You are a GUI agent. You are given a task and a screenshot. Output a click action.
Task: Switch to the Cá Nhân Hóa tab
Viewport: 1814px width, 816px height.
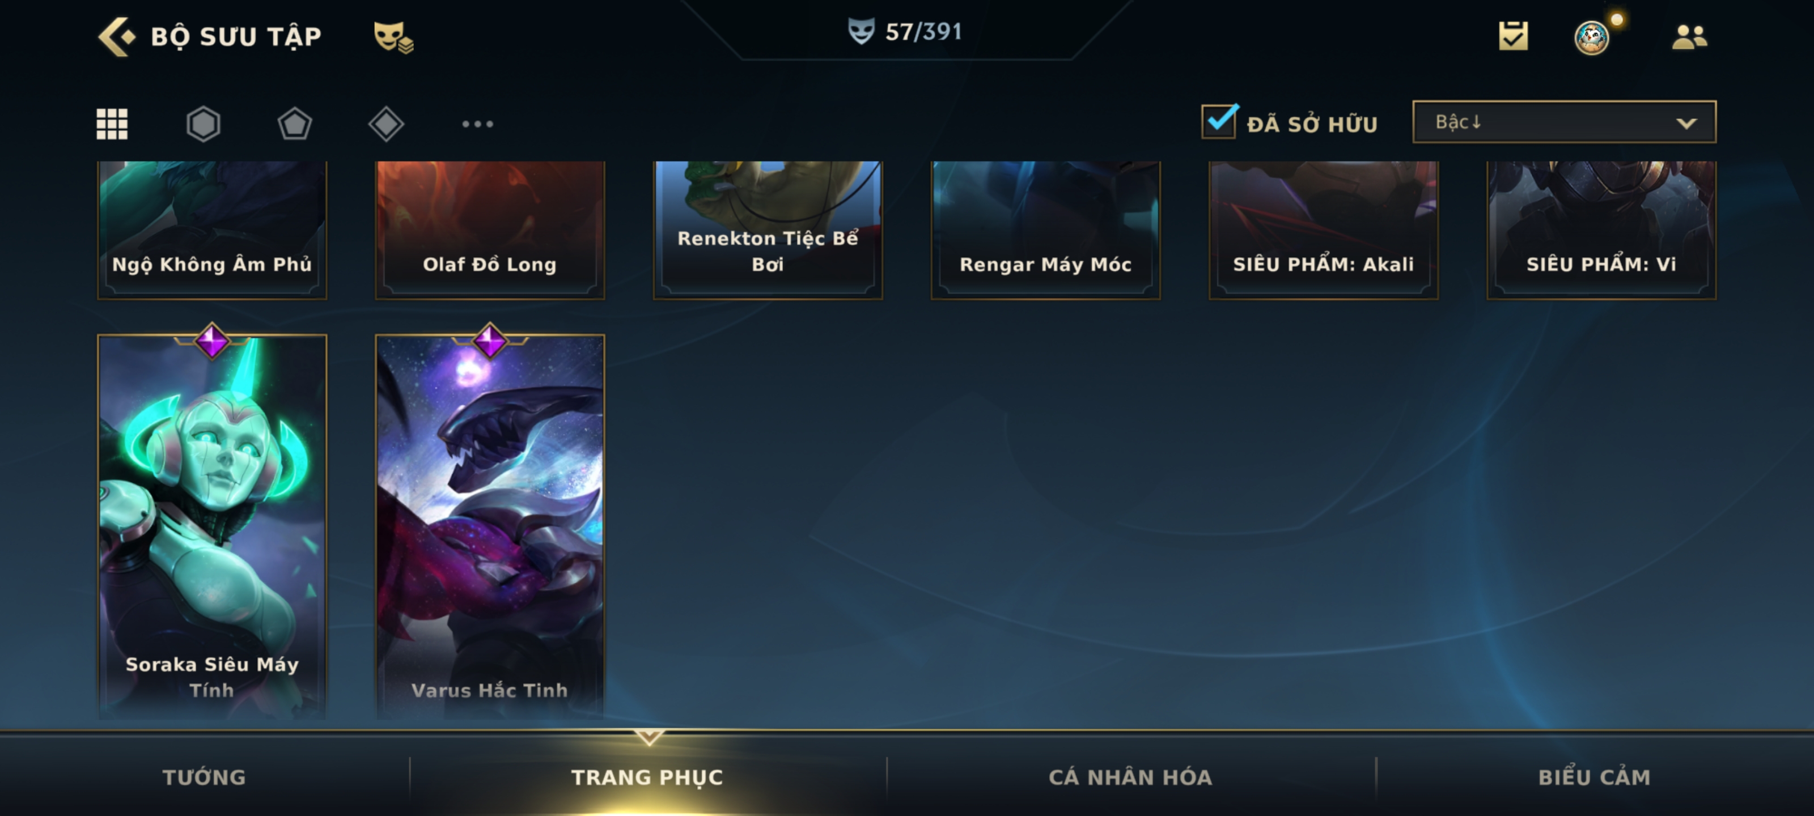[1130, 776]
